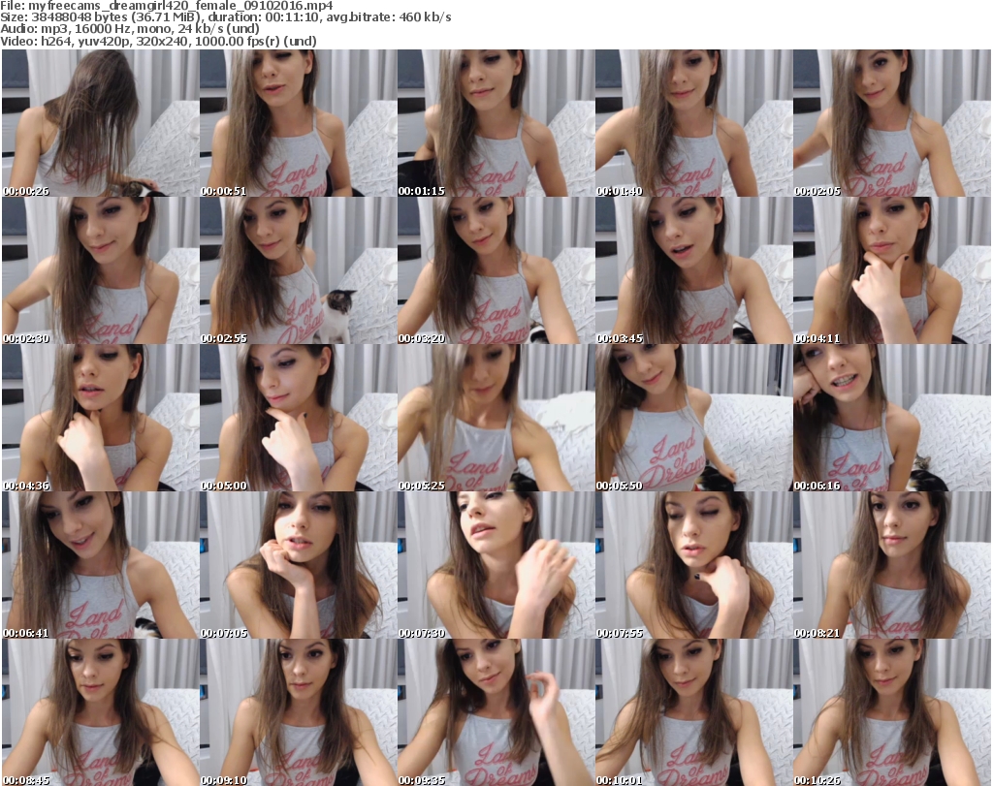Open the thumbnail at 00:04:36

[x=100, y=418]
